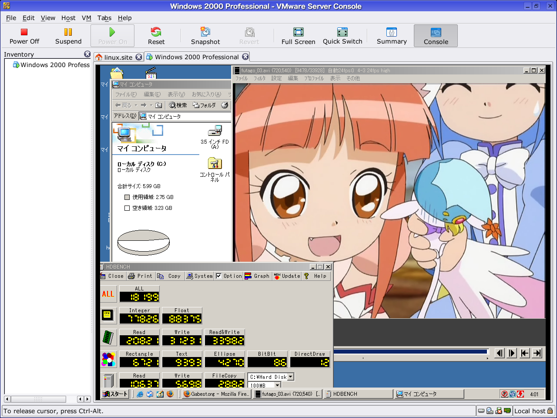
Task: Click the スタート button
Action: pos(115,394)
